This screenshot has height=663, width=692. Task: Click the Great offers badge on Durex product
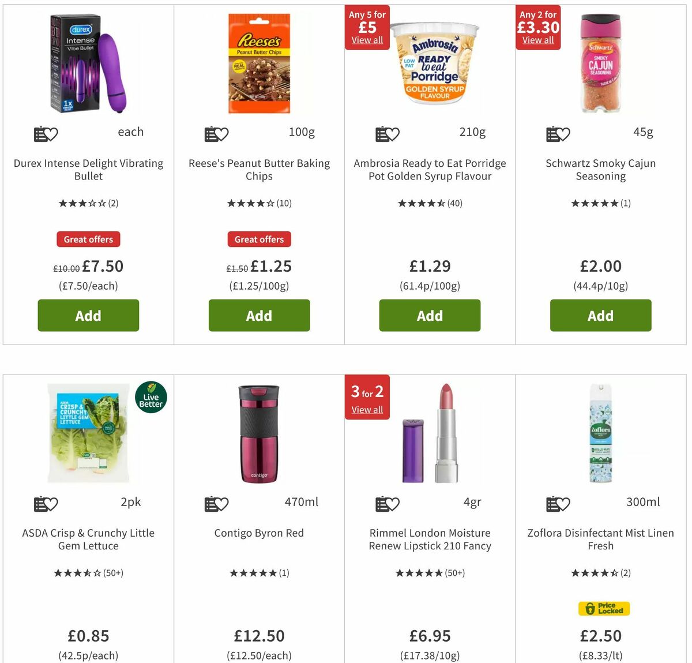[88, 239]
